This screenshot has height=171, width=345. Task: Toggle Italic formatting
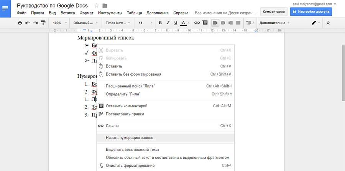point(168,23)
